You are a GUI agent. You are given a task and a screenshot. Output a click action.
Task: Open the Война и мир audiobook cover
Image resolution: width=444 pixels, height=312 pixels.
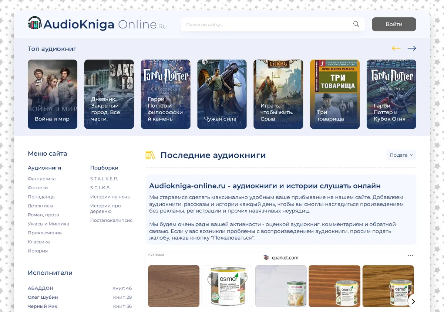(53, 94)
